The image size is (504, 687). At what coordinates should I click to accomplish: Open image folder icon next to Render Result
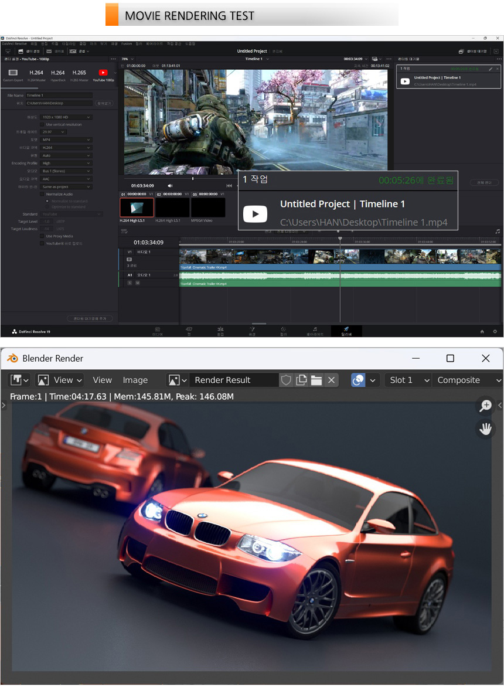tap(316, 380)
